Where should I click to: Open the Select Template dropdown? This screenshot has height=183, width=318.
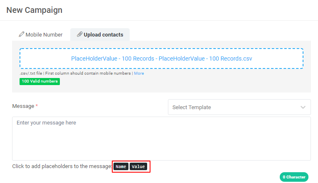(x=239, y=107)
